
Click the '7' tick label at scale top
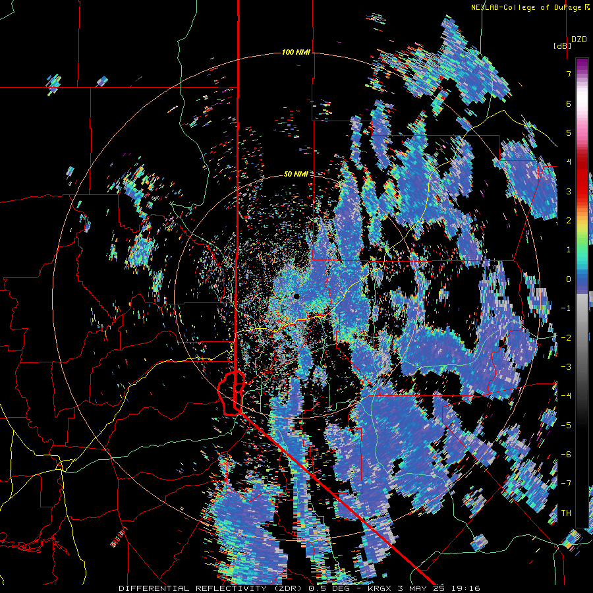[x=569, y=74]
